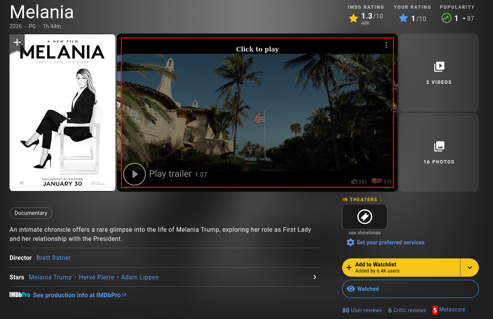This screenshot has width=493, height=319.
Task: Click the gold IMDb rating star
Action: point(354,18)
